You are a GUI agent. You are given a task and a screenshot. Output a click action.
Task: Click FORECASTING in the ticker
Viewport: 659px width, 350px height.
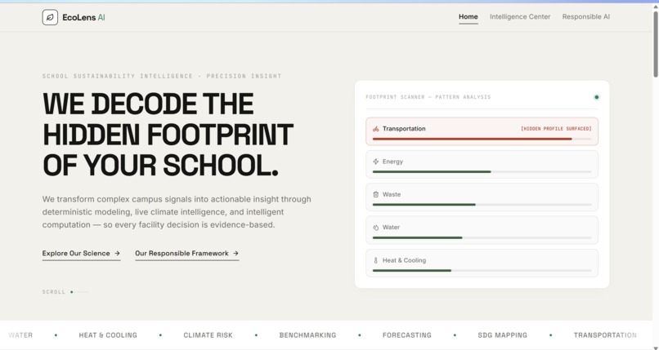point(407,335)
